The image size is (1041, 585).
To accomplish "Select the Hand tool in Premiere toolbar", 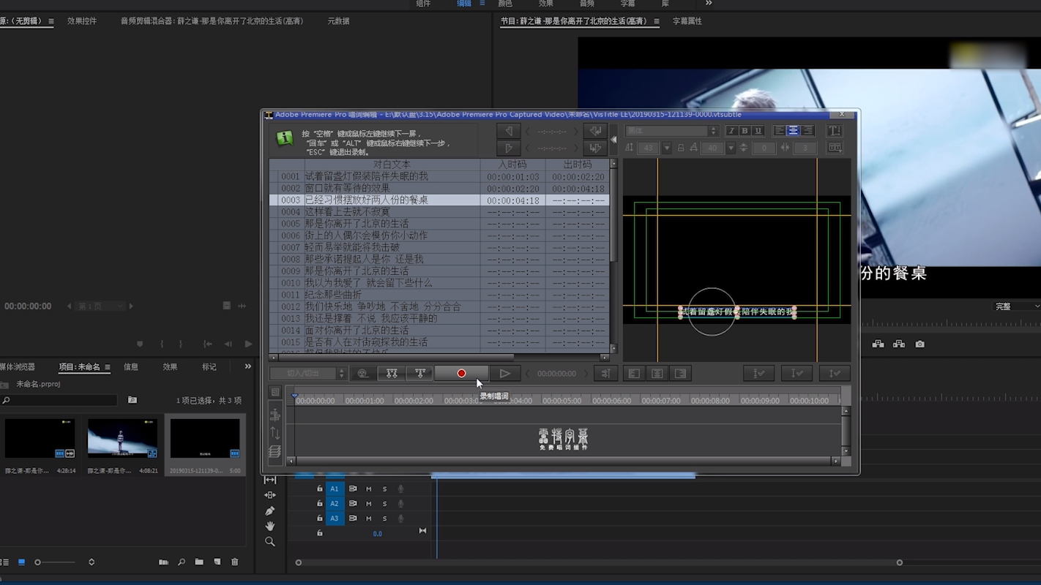I will tap(270, 526).
